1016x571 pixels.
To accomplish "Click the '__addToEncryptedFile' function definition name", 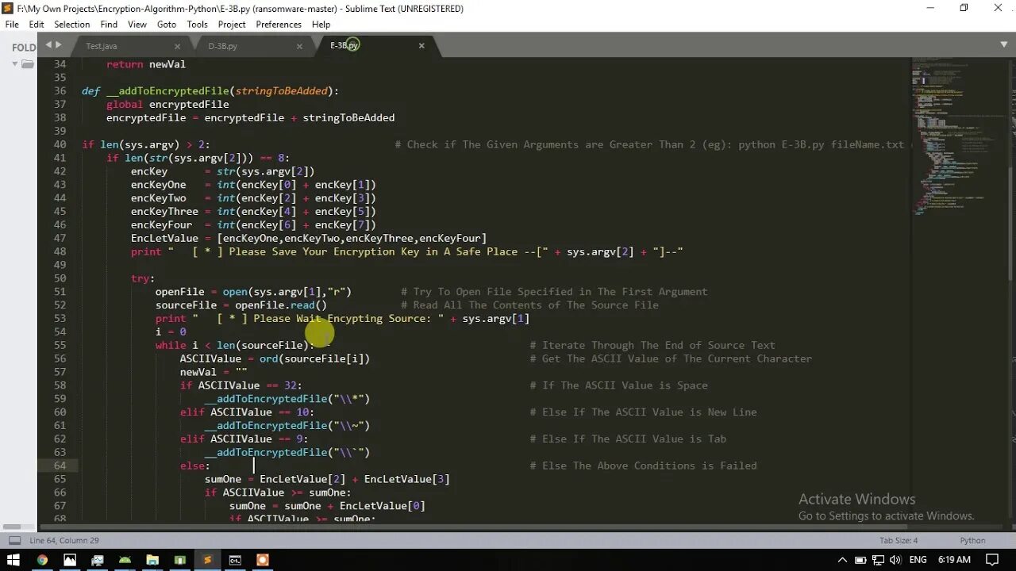I will (x=167, y=91).
